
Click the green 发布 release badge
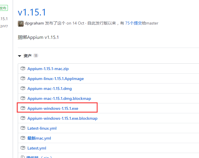4,8
